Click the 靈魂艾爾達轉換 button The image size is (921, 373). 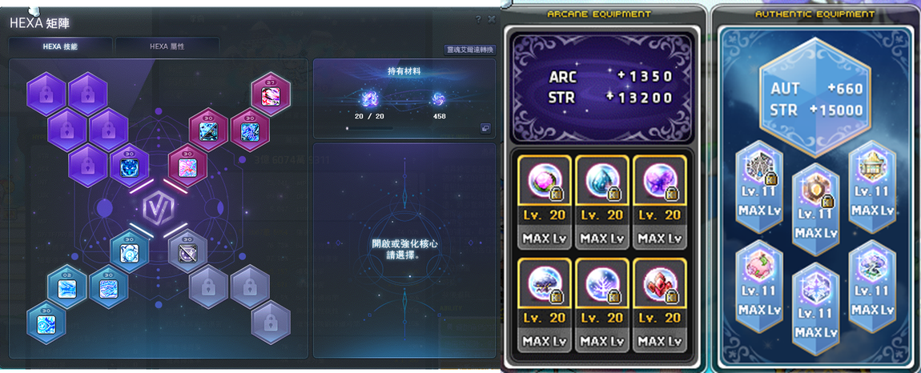[x=470, y=50]
